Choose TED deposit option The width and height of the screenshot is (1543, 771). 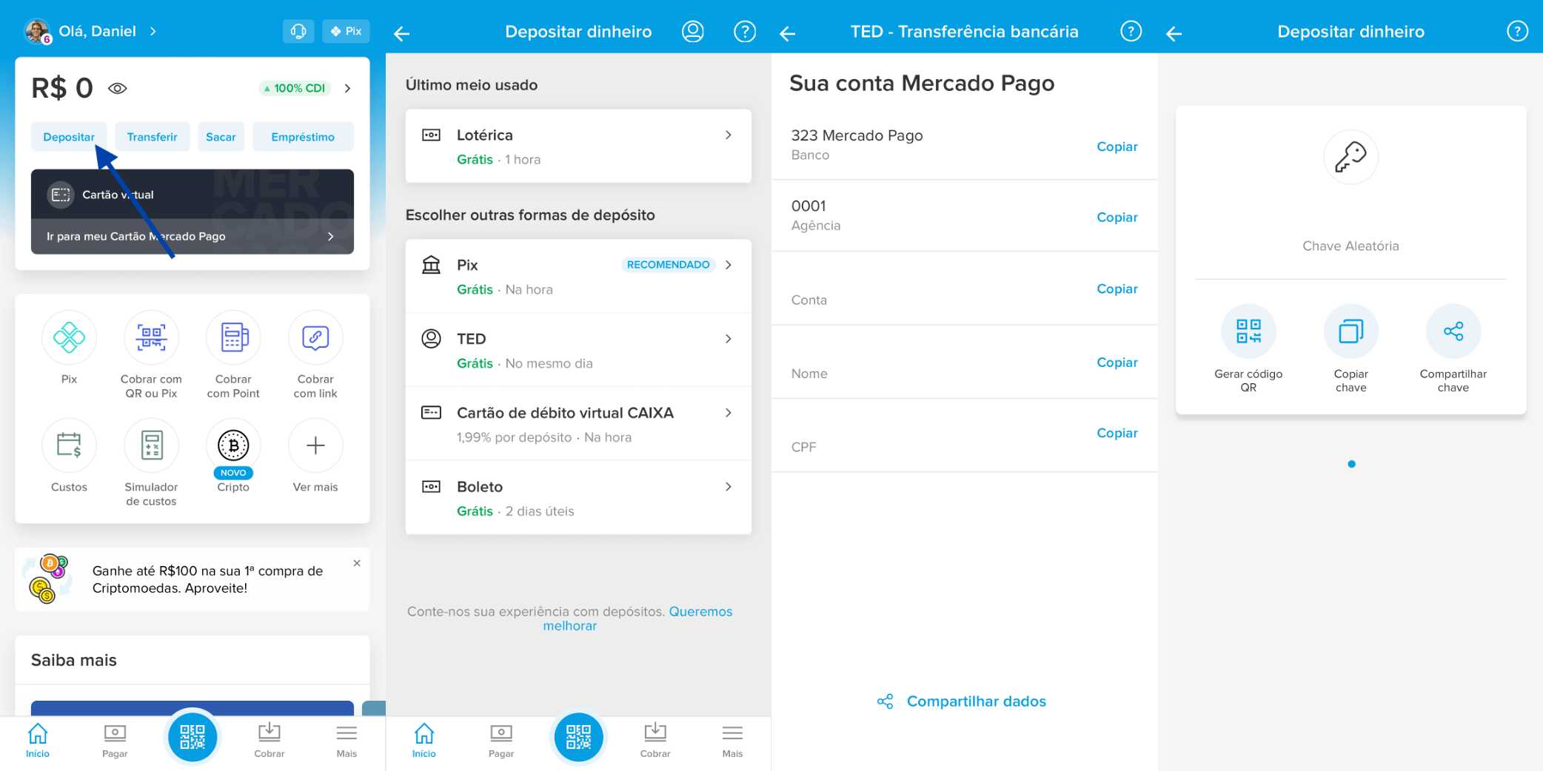[x=578, y=350]
